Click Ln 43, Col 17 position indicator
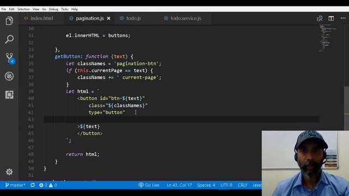349x196 pixels. click(x=179, y=185)
